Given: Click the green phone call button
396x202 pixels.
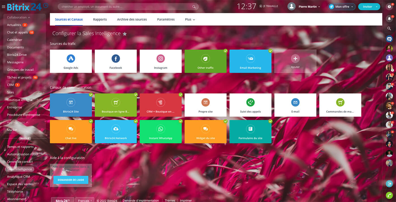Looking at the screenshot, I should 389,195.
